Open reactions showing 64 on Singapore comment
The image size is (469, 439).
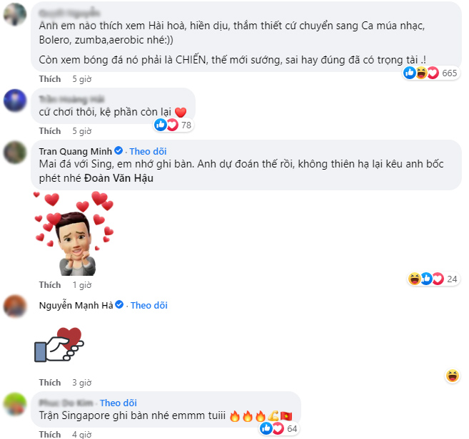point(279,428)
